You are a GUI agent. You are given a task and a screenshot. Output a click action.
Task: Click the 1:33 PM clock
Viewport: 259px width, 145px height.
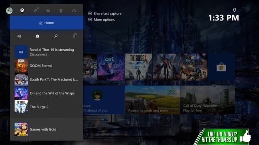click(224, 18)
